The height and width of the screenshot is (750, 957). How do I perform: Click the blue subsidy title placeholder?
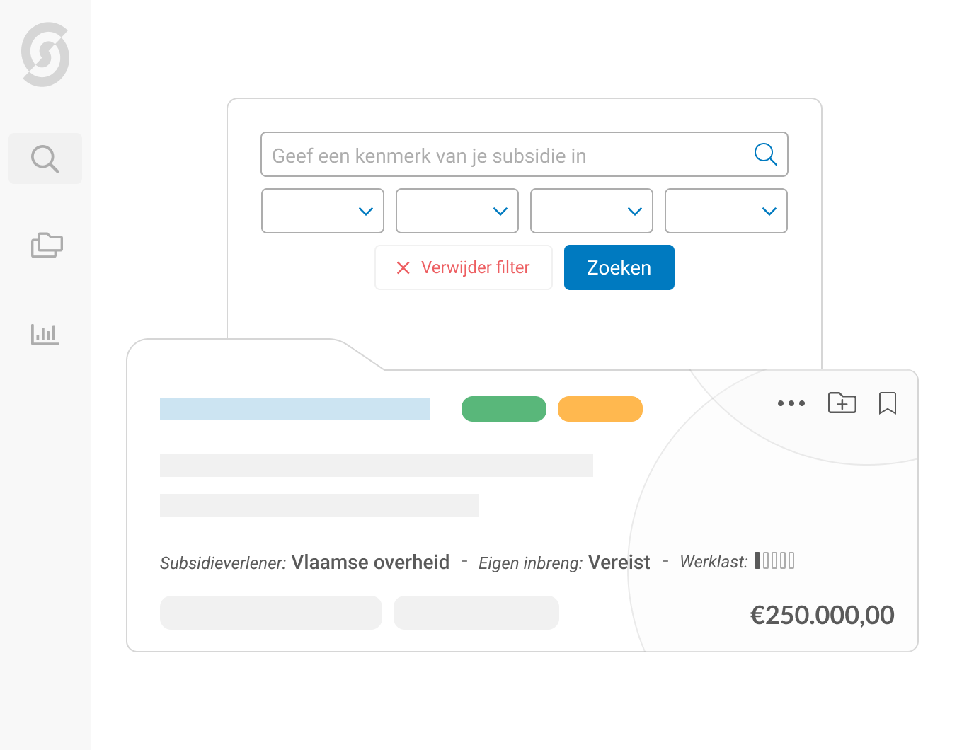pos(294,409)
